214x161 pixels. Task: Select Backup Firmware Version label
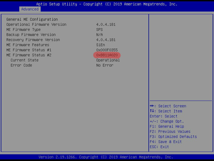click(31, 35)
